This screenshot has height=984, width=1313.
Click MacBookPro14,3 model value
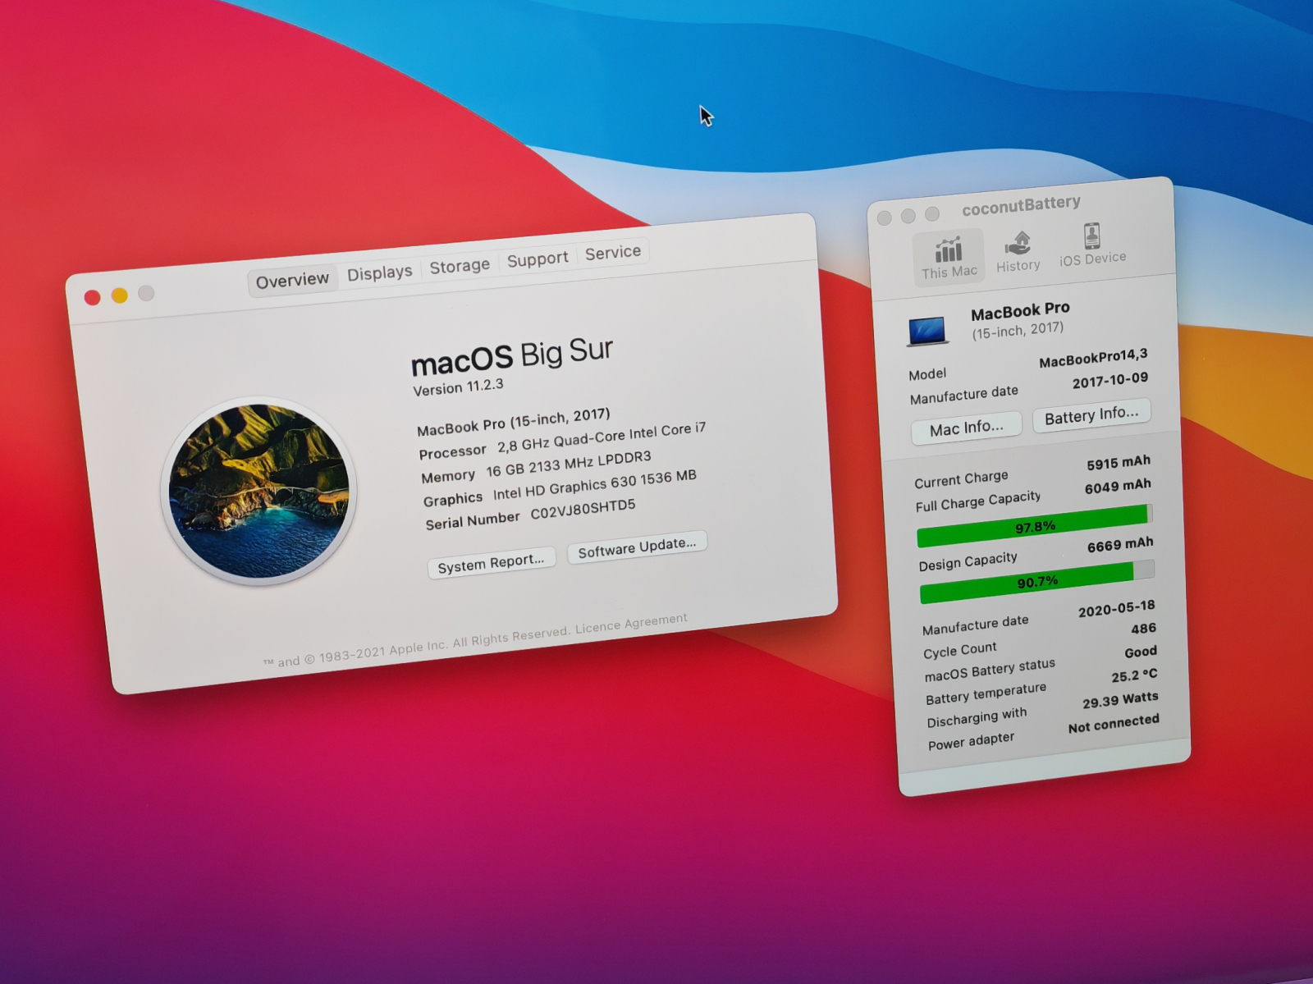pyautogui.click(x=1093, y=358)
